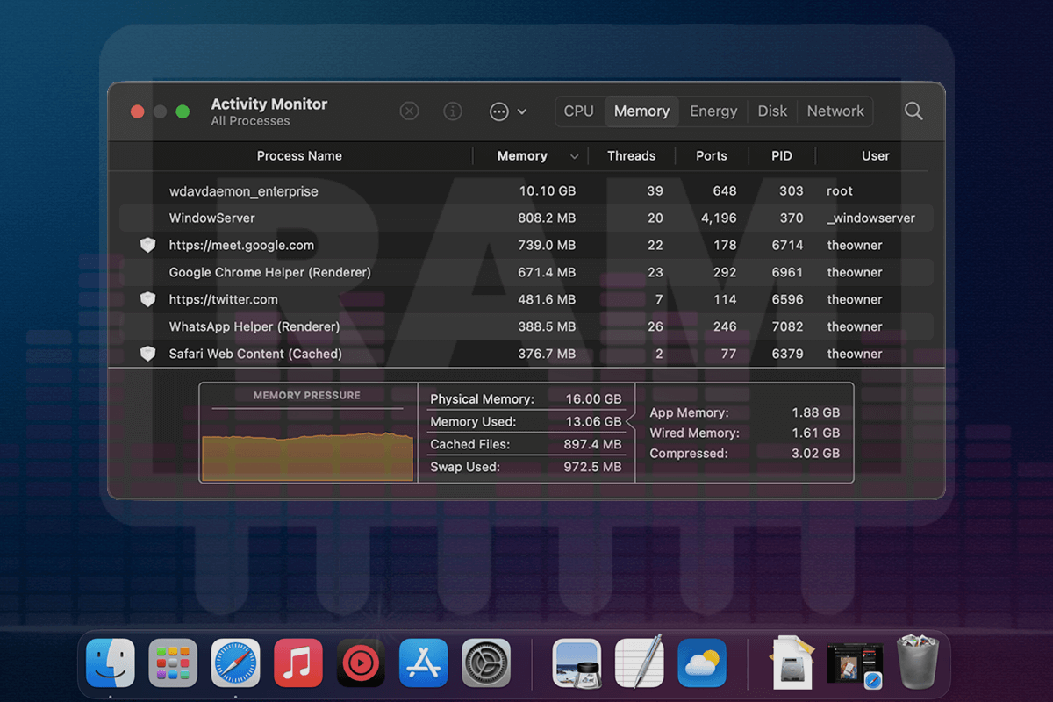This screenshot has width=1053, height=702.
Task: Open the Trash in the Dock
Action: pyautogui.click(x=918, y=664)
